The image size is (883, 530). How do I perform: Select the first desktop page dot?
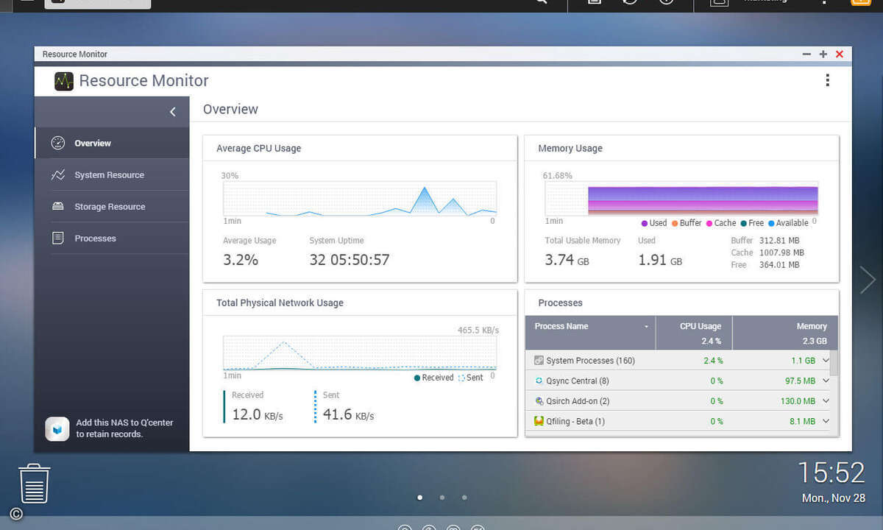420,498
